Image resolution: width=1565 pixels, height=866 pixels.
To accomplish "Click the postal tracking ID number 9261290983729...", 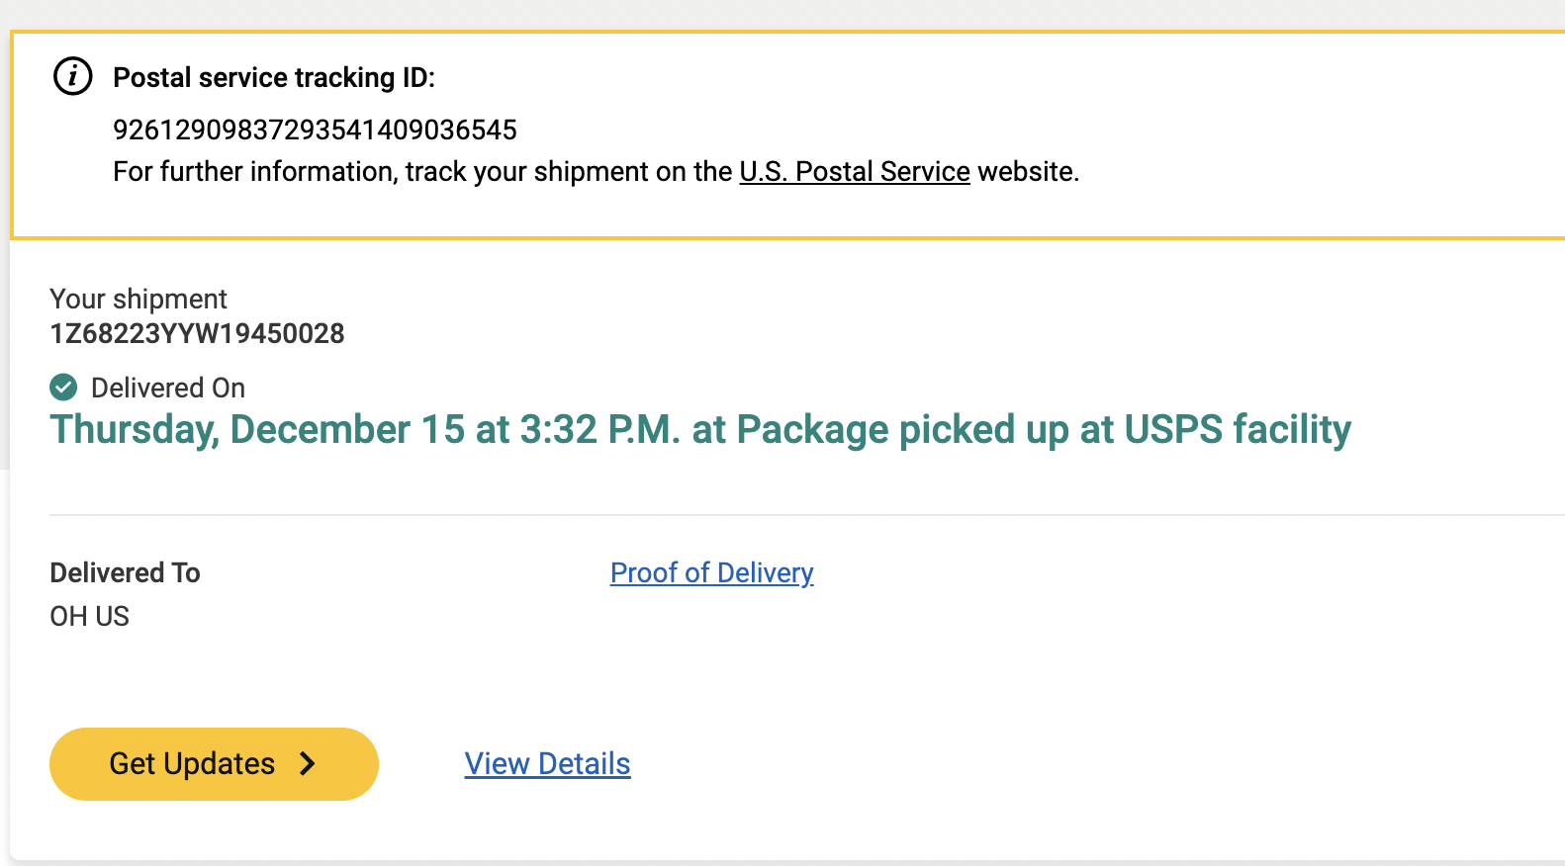I will [315, 130].
